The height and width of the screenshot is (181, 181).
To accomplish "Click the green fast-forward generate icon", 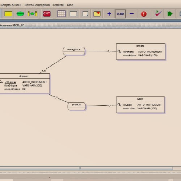I will [x=170, y=14].
